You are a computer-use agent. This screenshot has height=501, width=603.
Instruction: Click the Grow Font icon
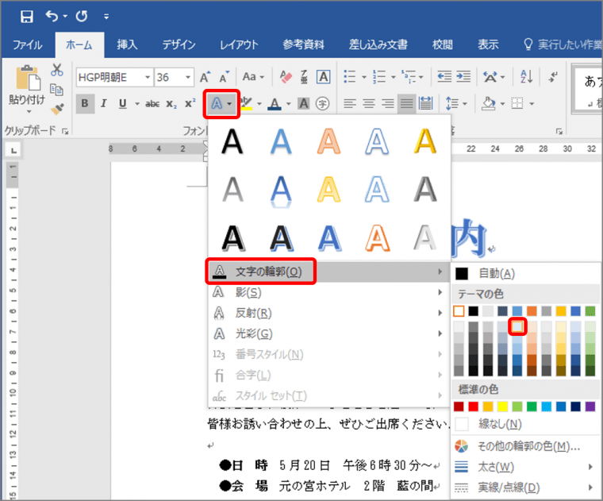coord(205,77)
